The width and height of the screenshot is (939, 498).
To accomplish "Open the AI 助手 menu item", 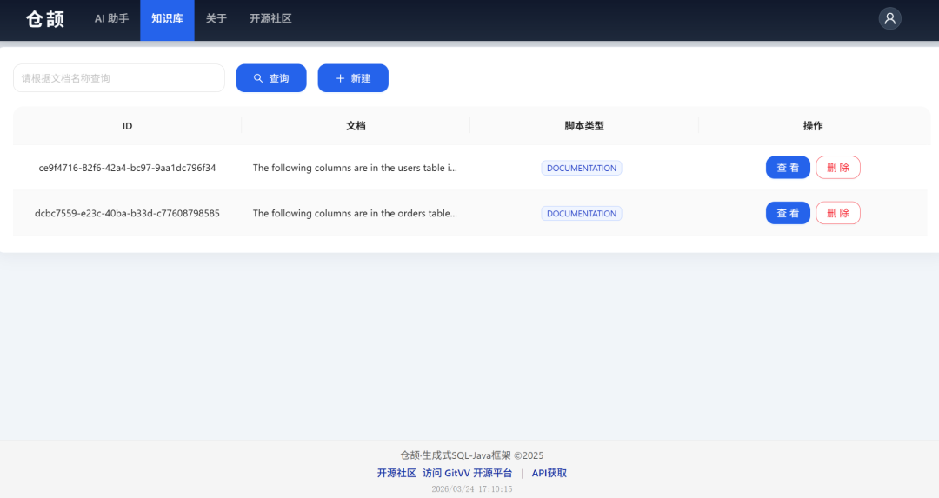I will [111, 18].
